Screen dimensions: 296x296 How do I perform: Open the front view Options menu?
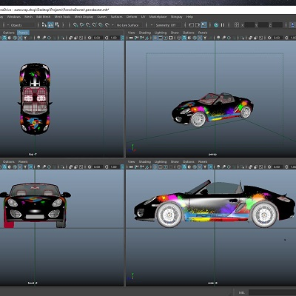[x=9, y=162]
